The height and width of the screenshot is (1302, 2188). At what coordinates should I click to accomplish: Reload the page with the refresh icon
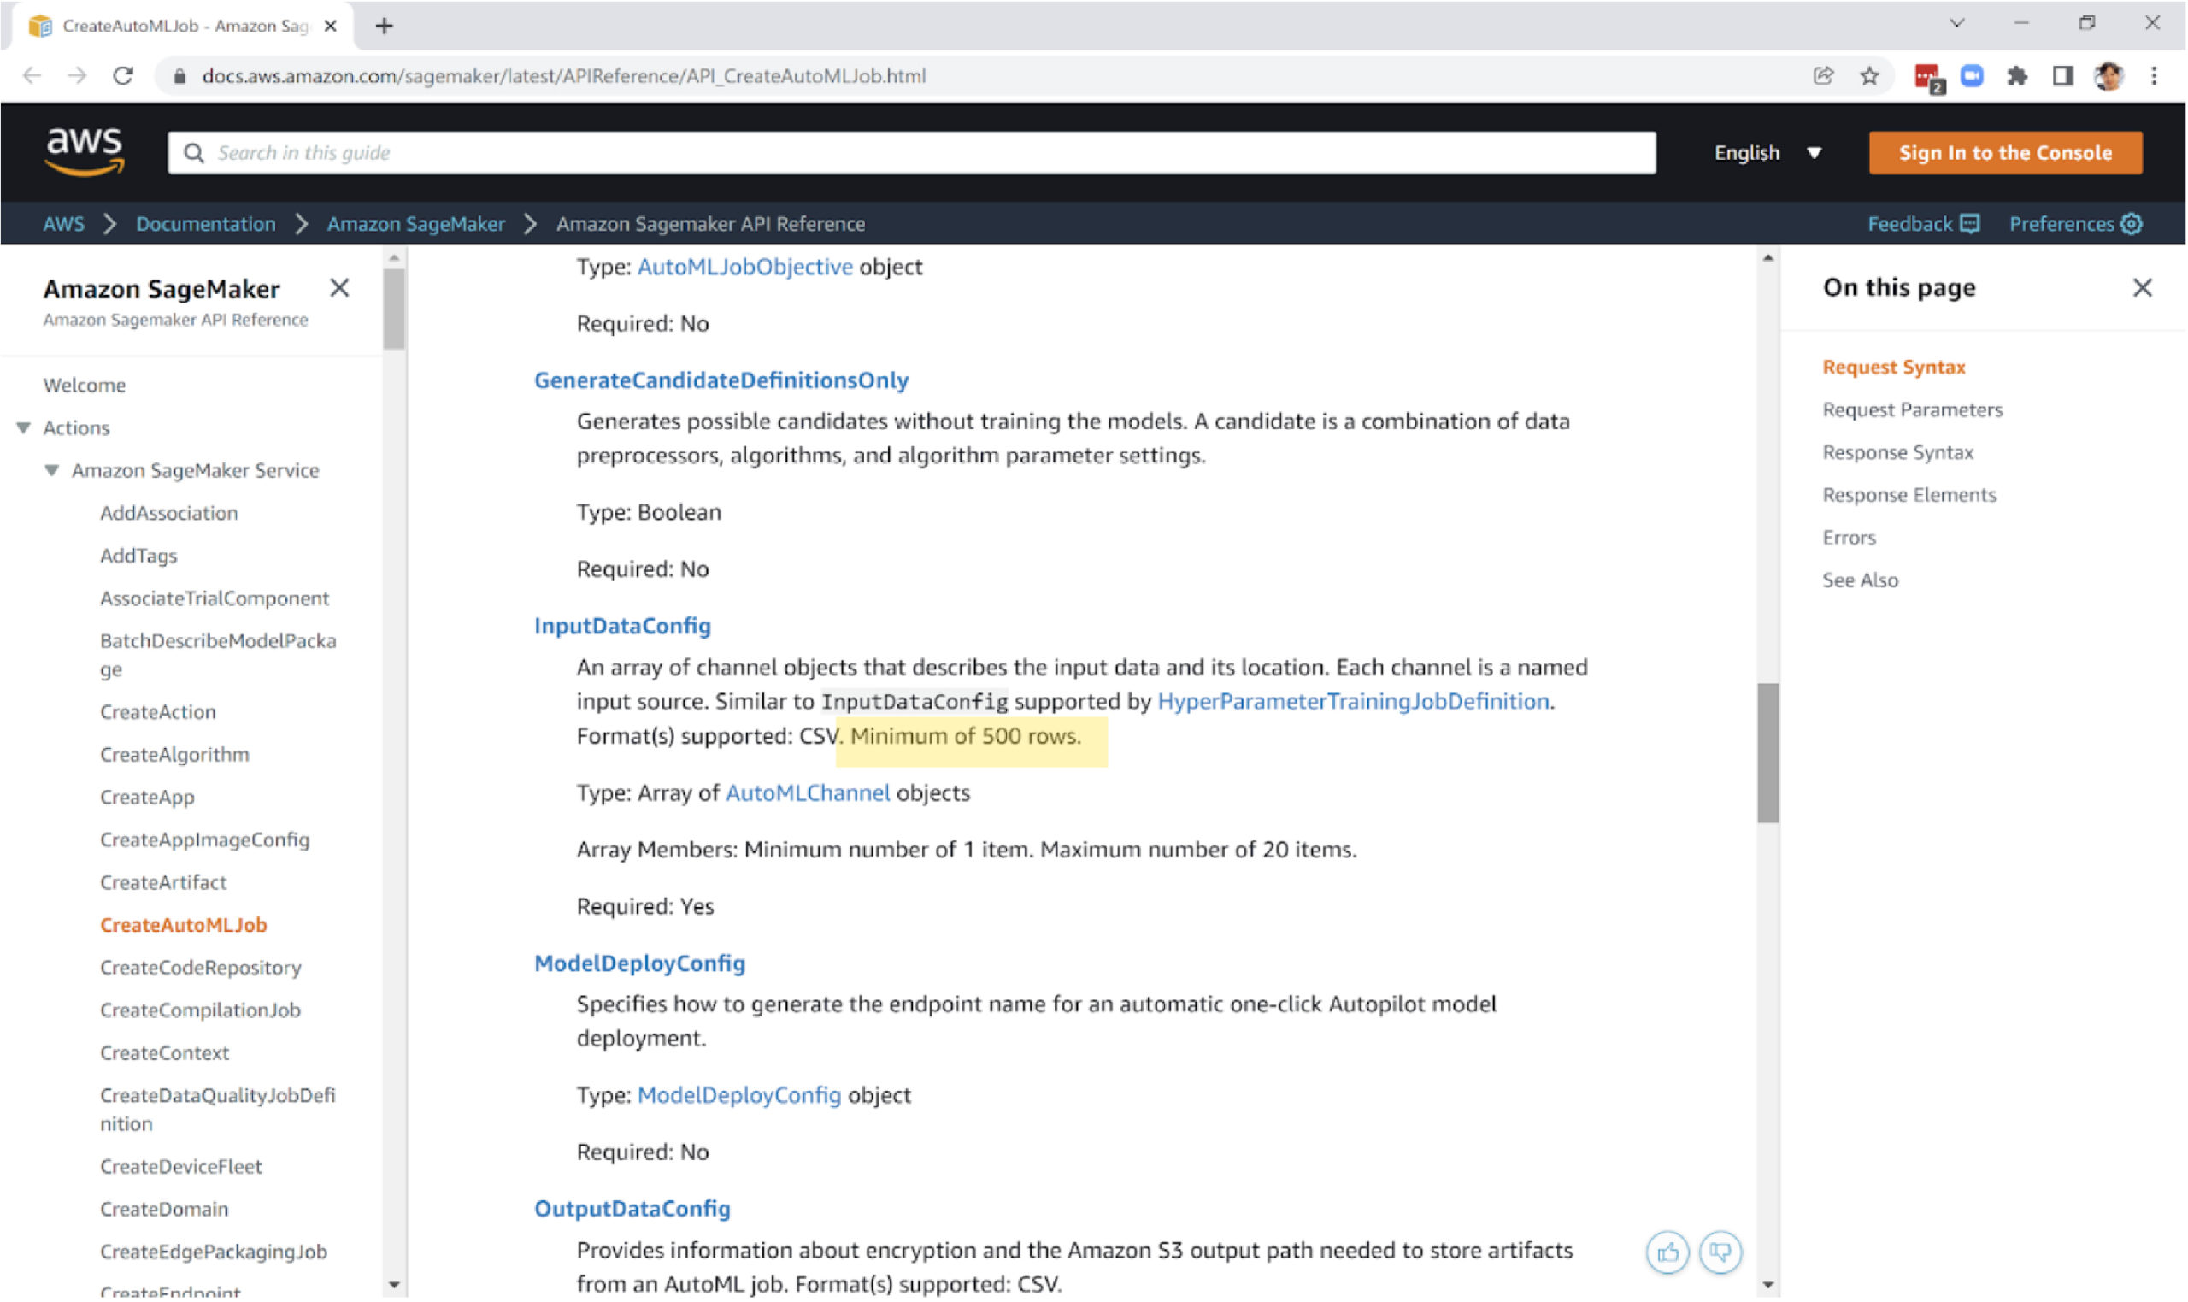click(x=123, y=75)
